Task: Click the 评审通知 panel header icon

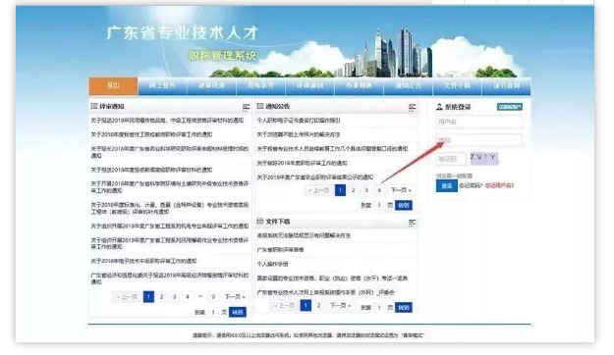Action: pos(94,106)
